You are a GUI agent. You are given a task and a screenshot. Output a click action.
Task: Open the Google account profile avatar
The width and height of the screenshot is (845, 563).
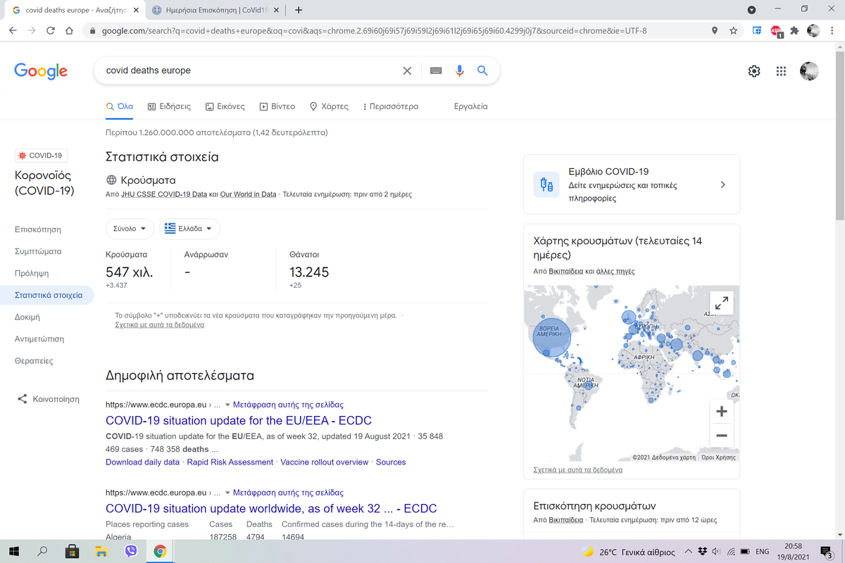pos(810,71)
